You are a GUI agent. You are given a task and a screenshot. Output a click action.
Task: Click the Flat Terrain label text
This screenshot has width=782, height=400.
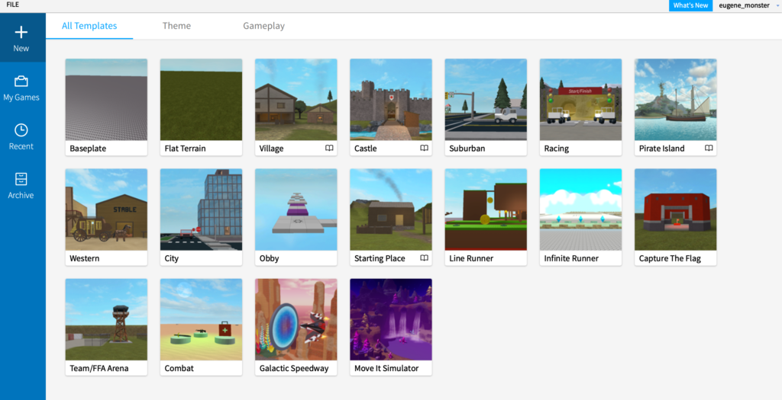pyautogui.click(x=185, y=149)
